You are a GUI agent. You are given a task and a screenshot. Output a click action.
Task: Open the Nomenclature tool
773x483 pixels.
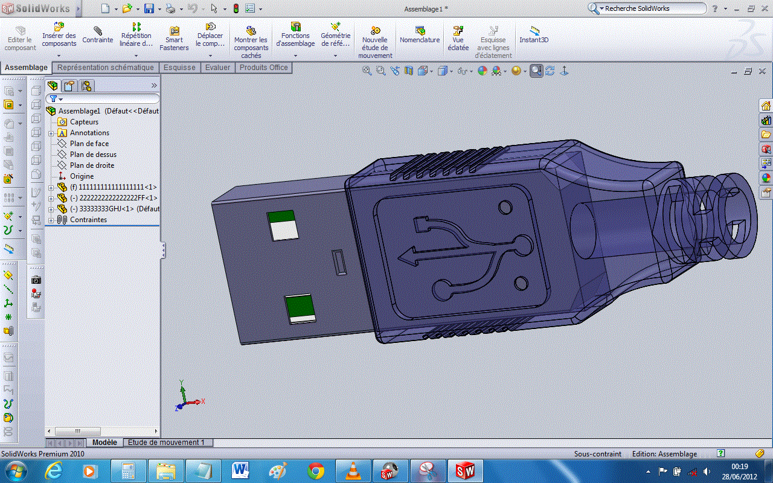[420, 35]
